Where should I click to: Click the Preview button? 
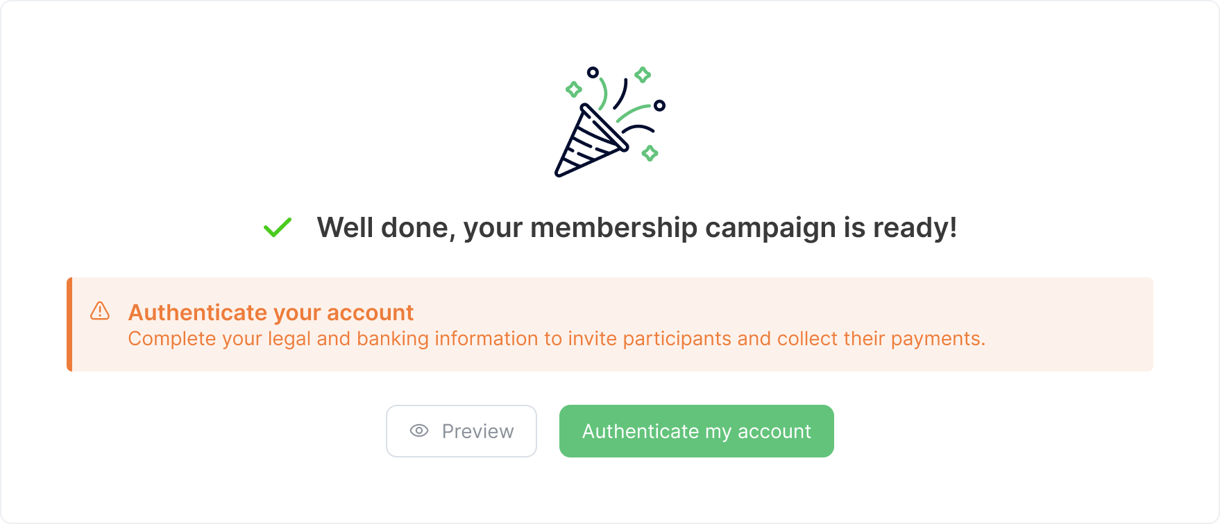pos(461,430)
